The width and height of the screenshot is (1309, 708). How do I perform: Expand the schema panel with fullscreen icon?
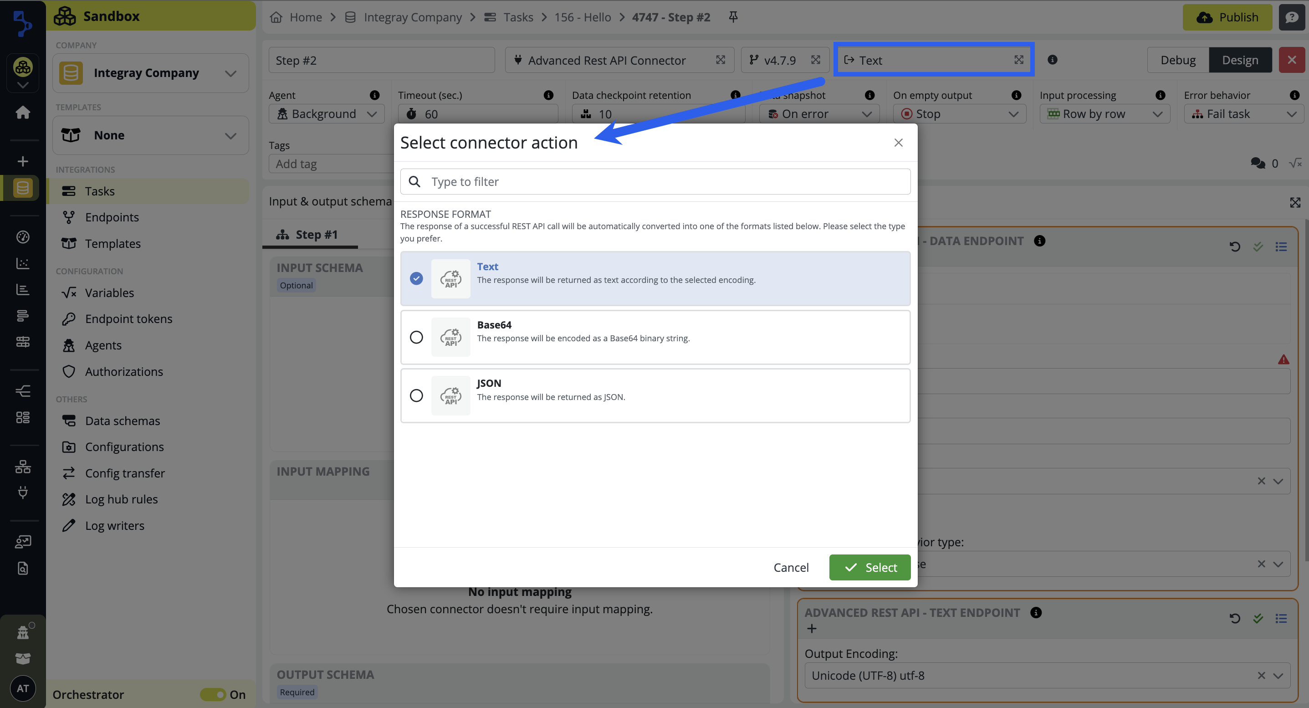click(1295, 202)
